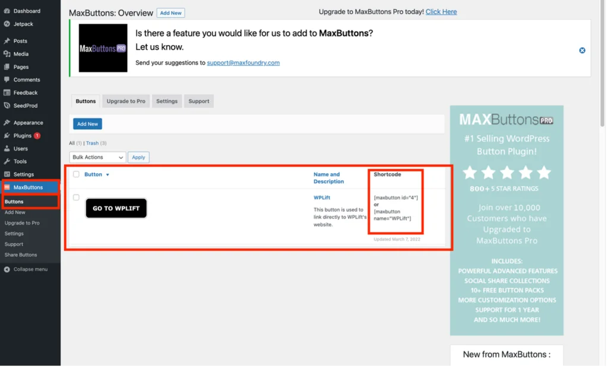
Task: Click the GO TO WPLIFT button preview
Action: coord(116,208)
